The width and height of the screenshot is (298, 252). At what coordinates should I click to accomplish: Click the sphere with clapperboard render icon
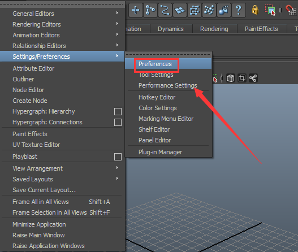(x=224, y=10)
